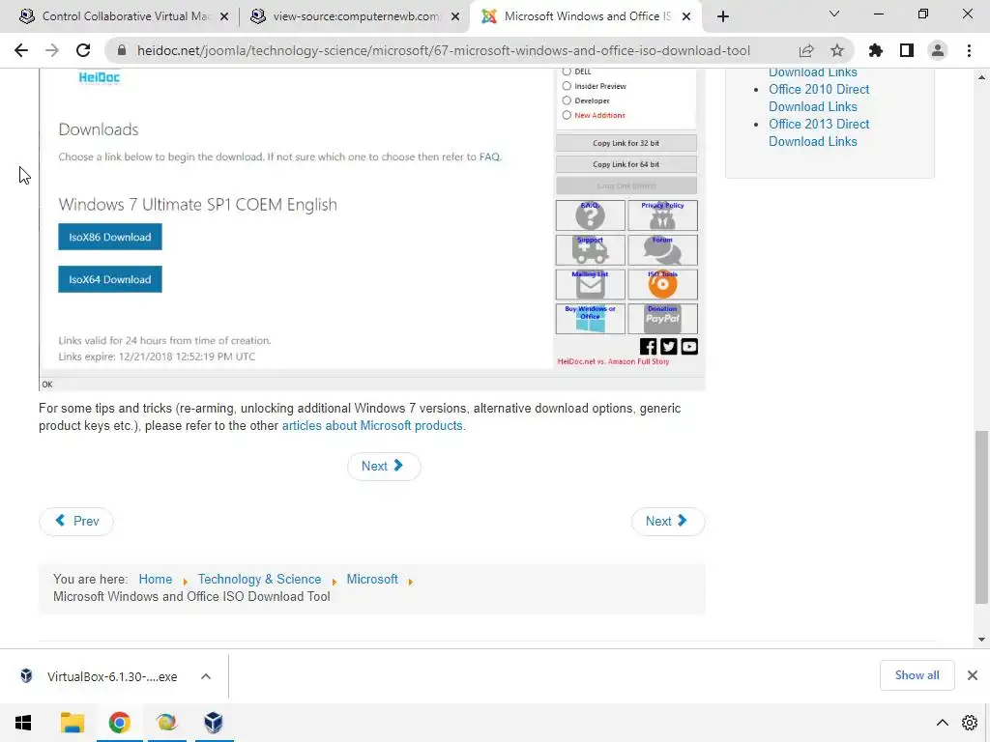Image resolution: width=990 pixels, height=742 pixels.
Task: View site security lock icon
Action: pos(122,50)
